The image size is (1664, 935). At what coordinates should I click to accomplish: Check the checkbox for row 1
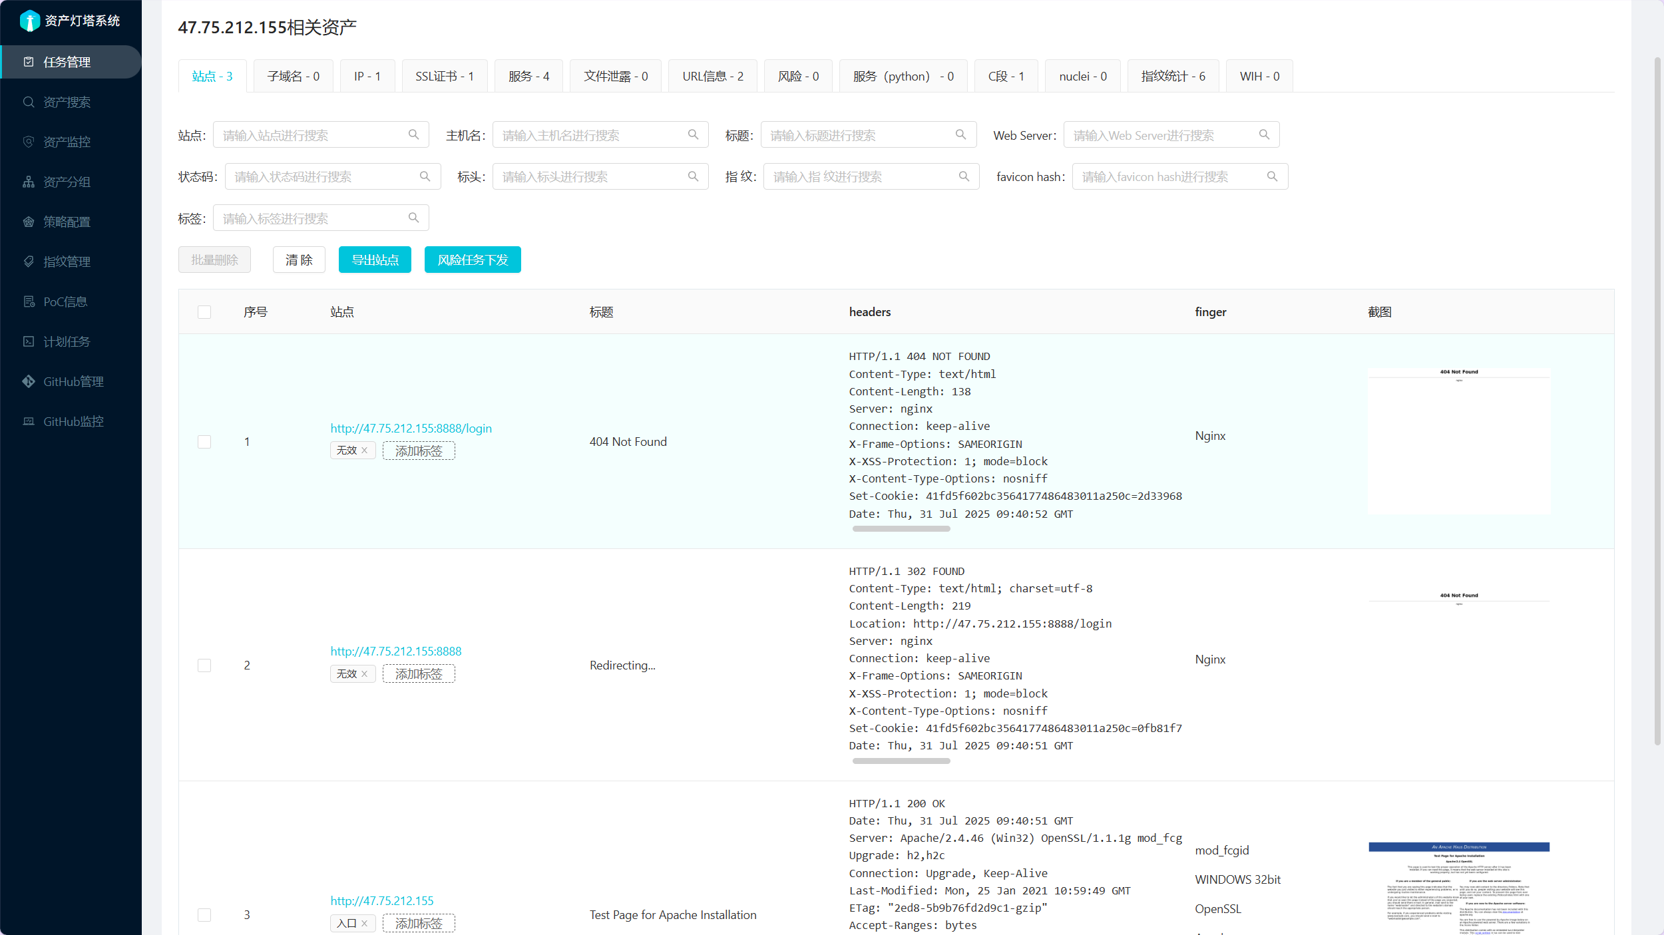tap(204, 442)
